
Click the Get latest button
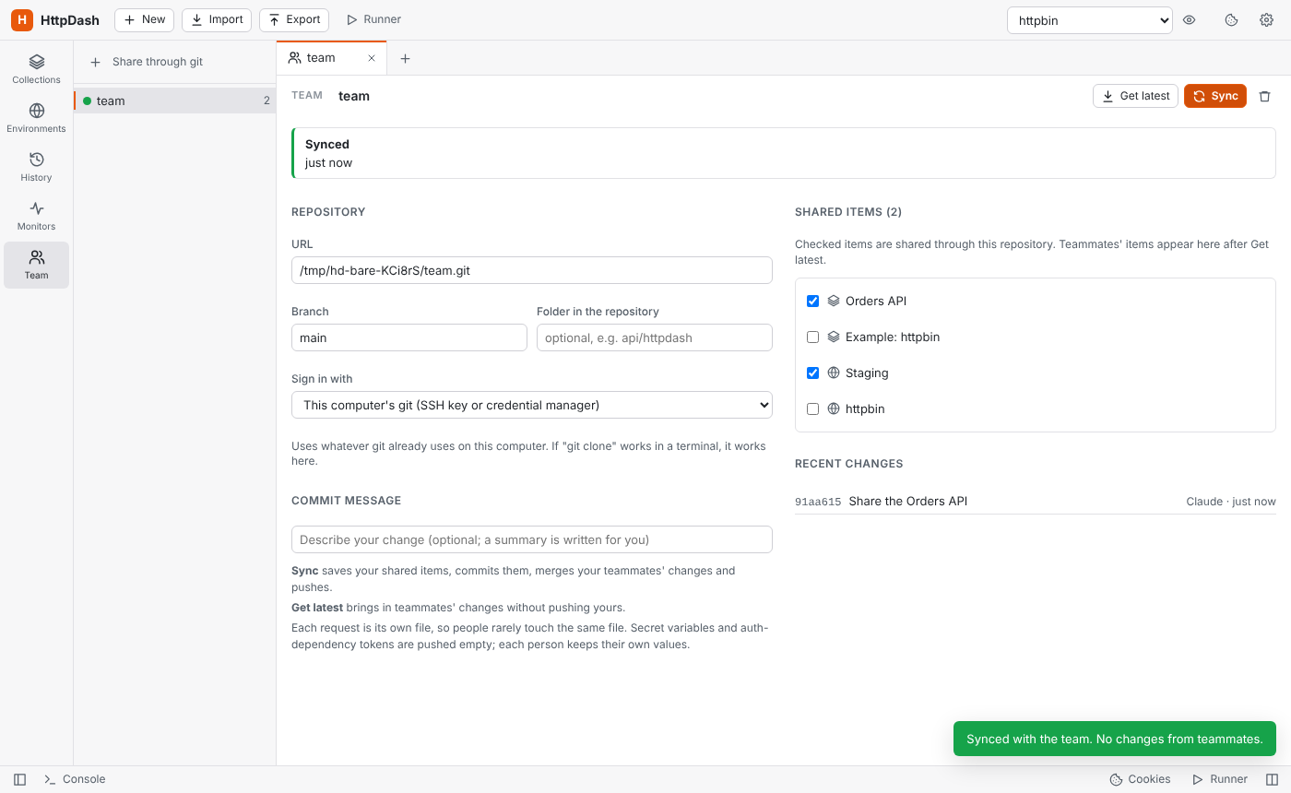(x=1135, y=96)
